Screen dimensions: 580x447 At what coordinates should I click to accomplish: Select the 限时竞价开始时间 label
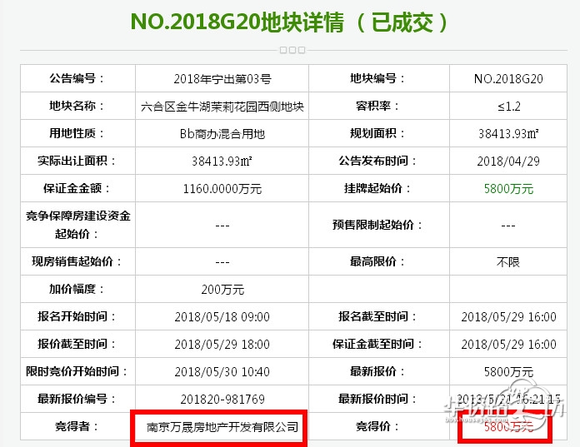tap(77, 371)
